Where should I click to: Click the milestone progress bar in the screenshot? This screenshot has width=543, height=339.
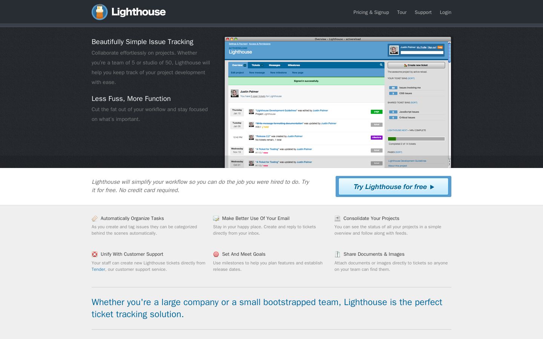tap(416, 139)
